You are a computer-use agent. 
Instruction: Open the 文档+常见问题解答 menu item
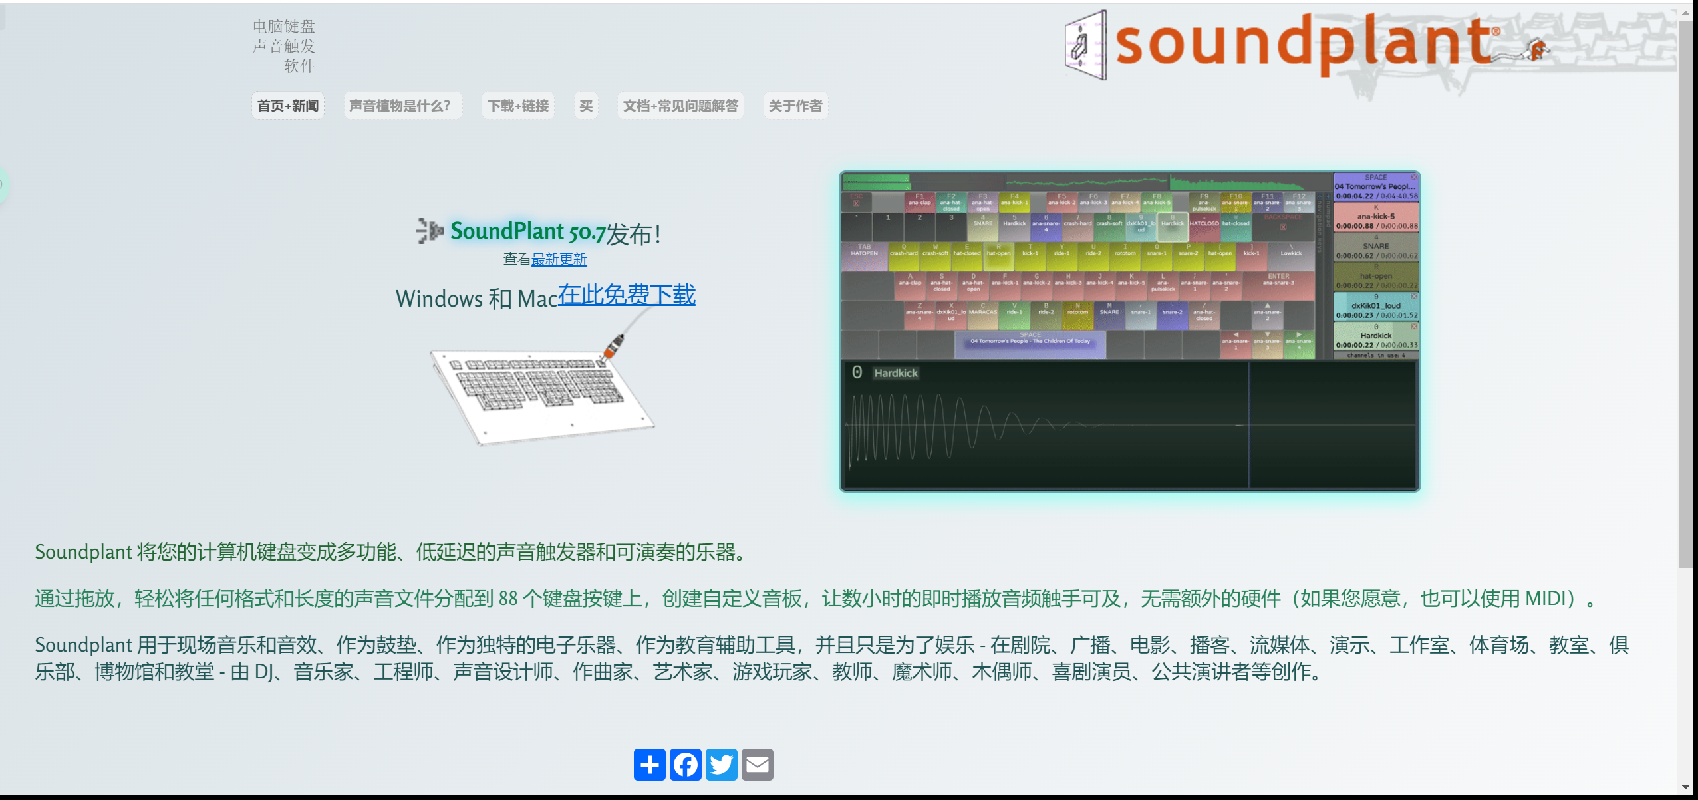coord(680,105)
